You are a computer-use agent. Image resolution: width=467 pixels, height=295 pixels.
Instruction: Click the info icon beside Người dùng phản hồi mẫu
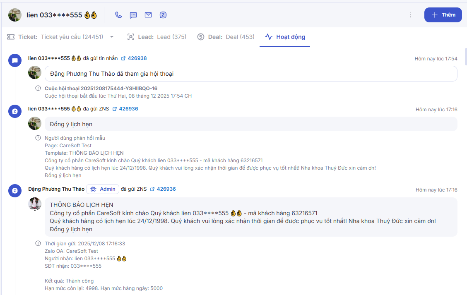(x=38, y=138)
